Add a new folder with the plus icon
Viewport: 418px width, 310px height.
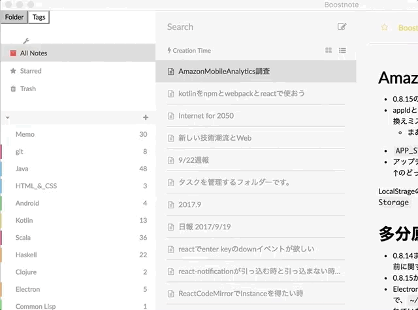point(146,117)
